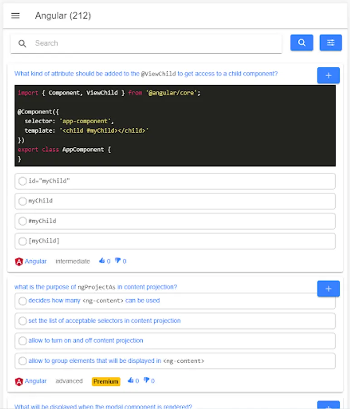Choose 'decides how many ng-content can be used'
Image resolution: width=350 pixels, height=409 pixels.
(x=23, y=301)
